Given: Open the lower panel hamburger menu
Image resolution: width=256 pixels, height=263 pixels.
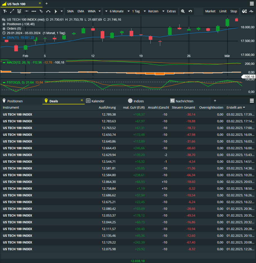Looking at the screenshot, I should [x=252, y=101].
